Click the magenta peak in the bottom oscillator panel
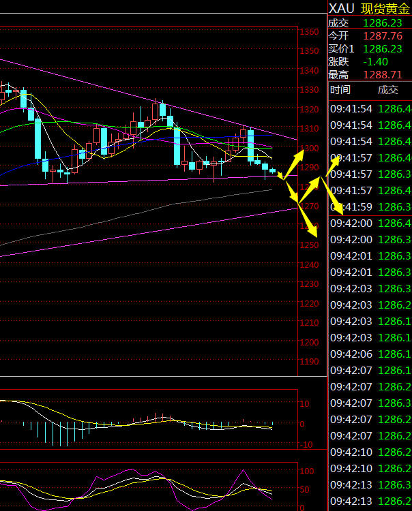This screenshot has height=511, width=412. coord(243,471)
